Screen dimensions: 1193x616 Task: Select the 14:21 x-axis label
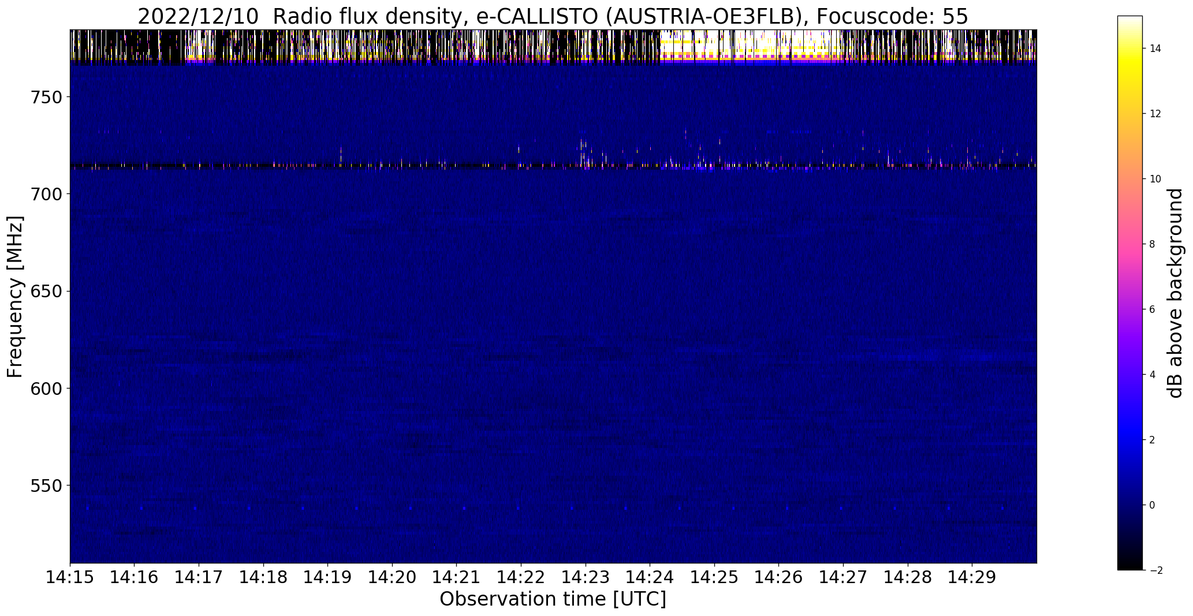click(x=457, y=577)
